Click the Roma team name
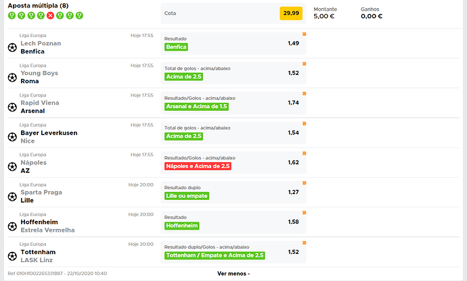The height and width of the screenshot is (281, 467). click(30, 81)
